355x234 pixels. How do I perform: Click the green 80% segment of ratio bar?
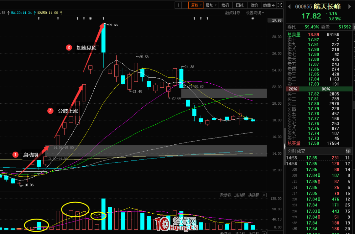(x=325, y=89)
